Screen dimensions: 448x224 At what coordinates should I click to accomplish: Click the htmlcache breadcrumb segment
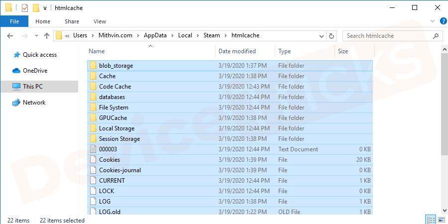pos(245,35)
